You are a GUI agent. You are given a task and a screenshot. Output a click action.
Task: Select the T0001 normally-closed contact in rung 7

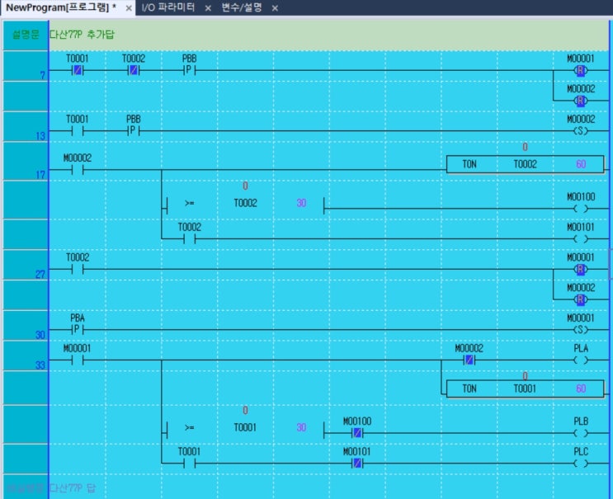coord(78,70)
